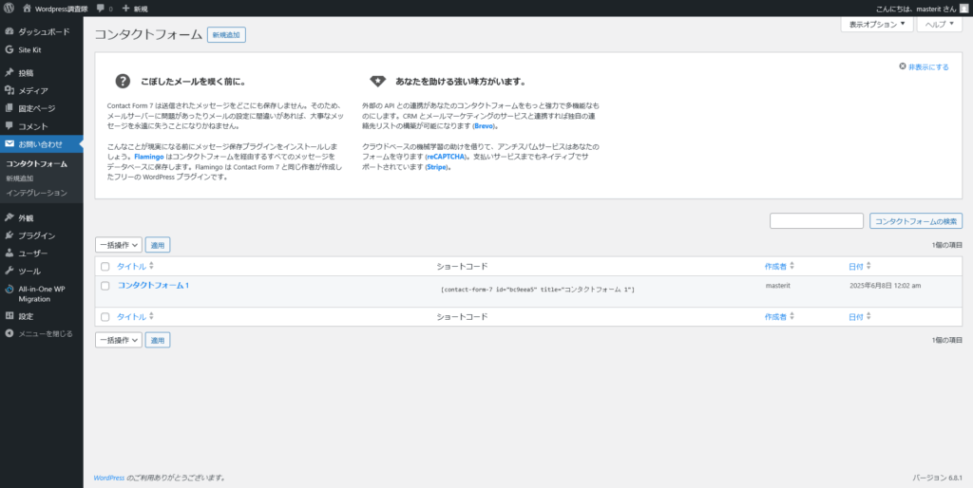Open the WordPress logo menu
Viewport: 973px width, 488px height.
[9, 9]
